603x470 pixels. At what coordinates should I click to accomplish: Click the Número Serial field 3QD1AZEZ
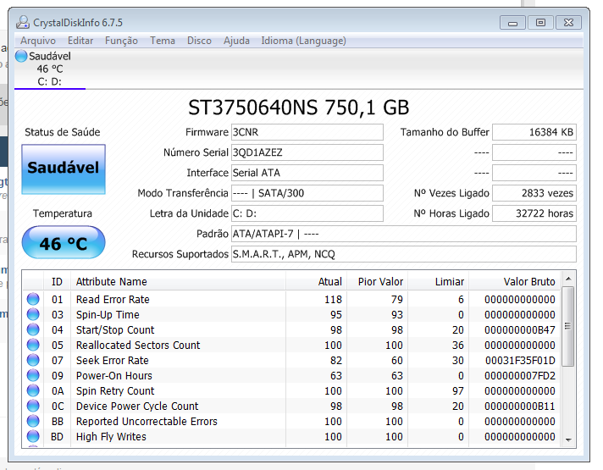(307, 152)
